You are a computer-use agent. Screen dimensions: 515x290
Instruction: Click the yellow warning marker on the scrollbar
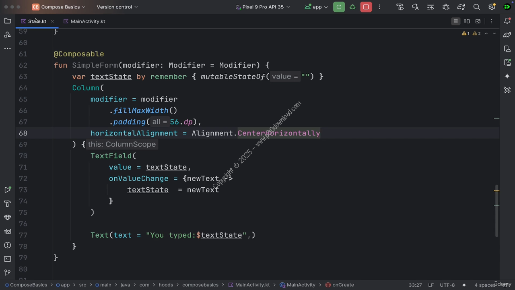(x=496, y=191)
